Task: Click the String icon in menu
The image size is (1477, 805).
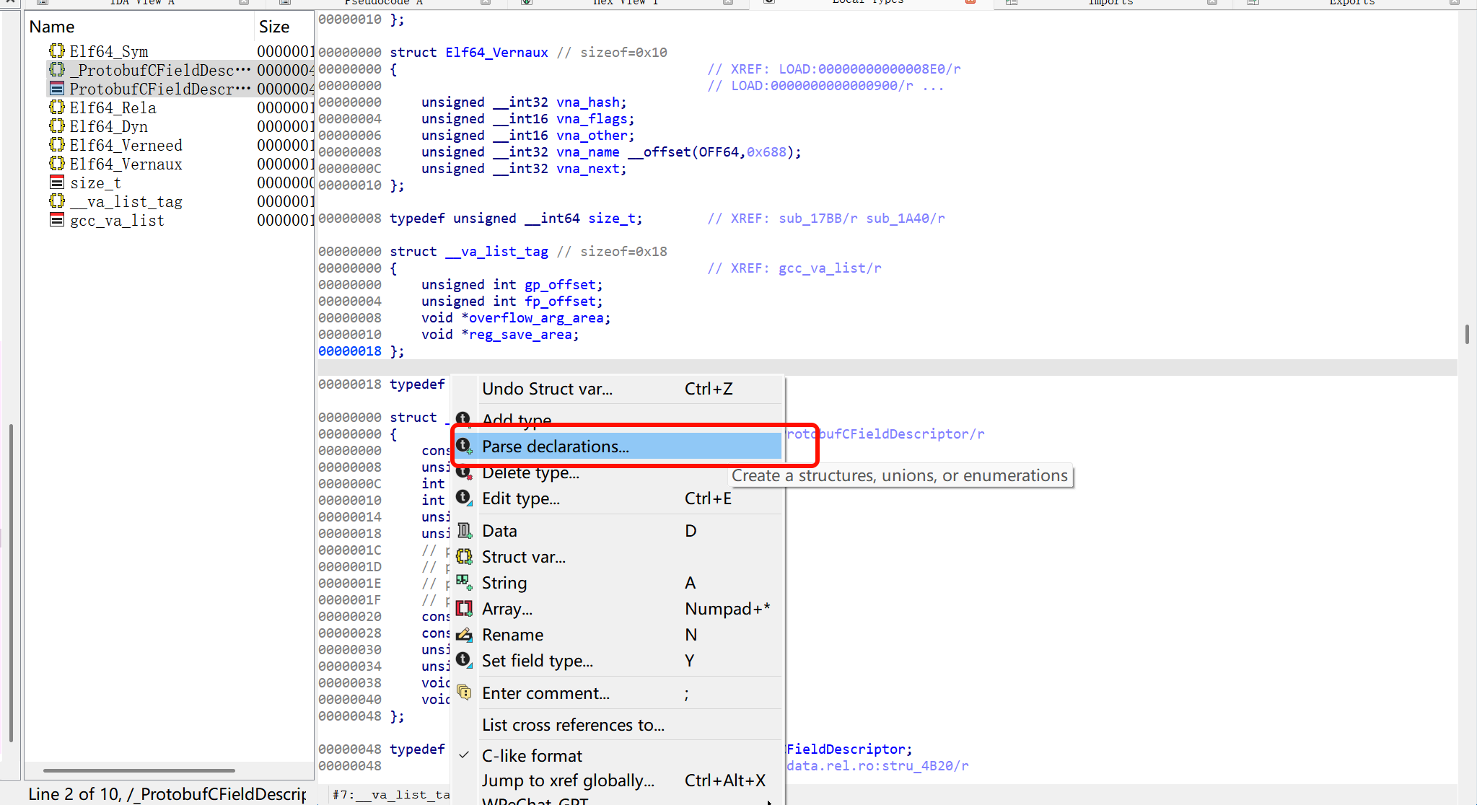Action: (x=464, y=583)
